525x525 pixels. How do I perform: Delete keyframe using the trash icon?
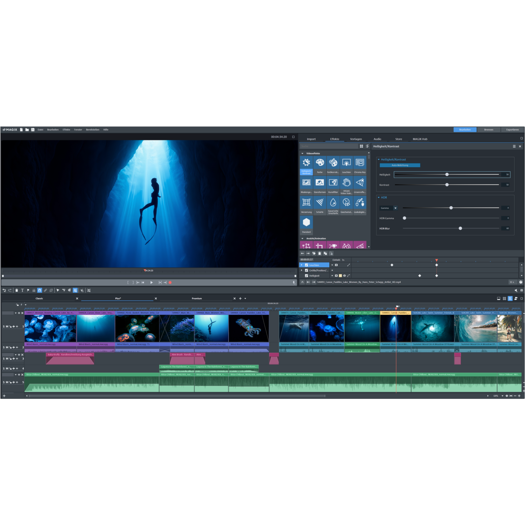(319, 253)
